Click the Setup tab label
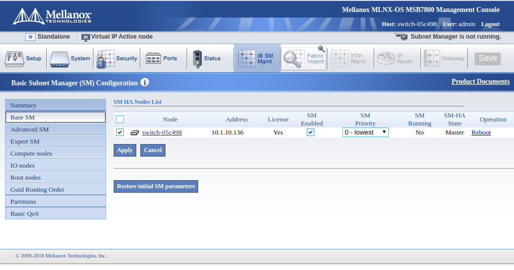The width and height of the screenshot is (514, 270). pos(33,58)
